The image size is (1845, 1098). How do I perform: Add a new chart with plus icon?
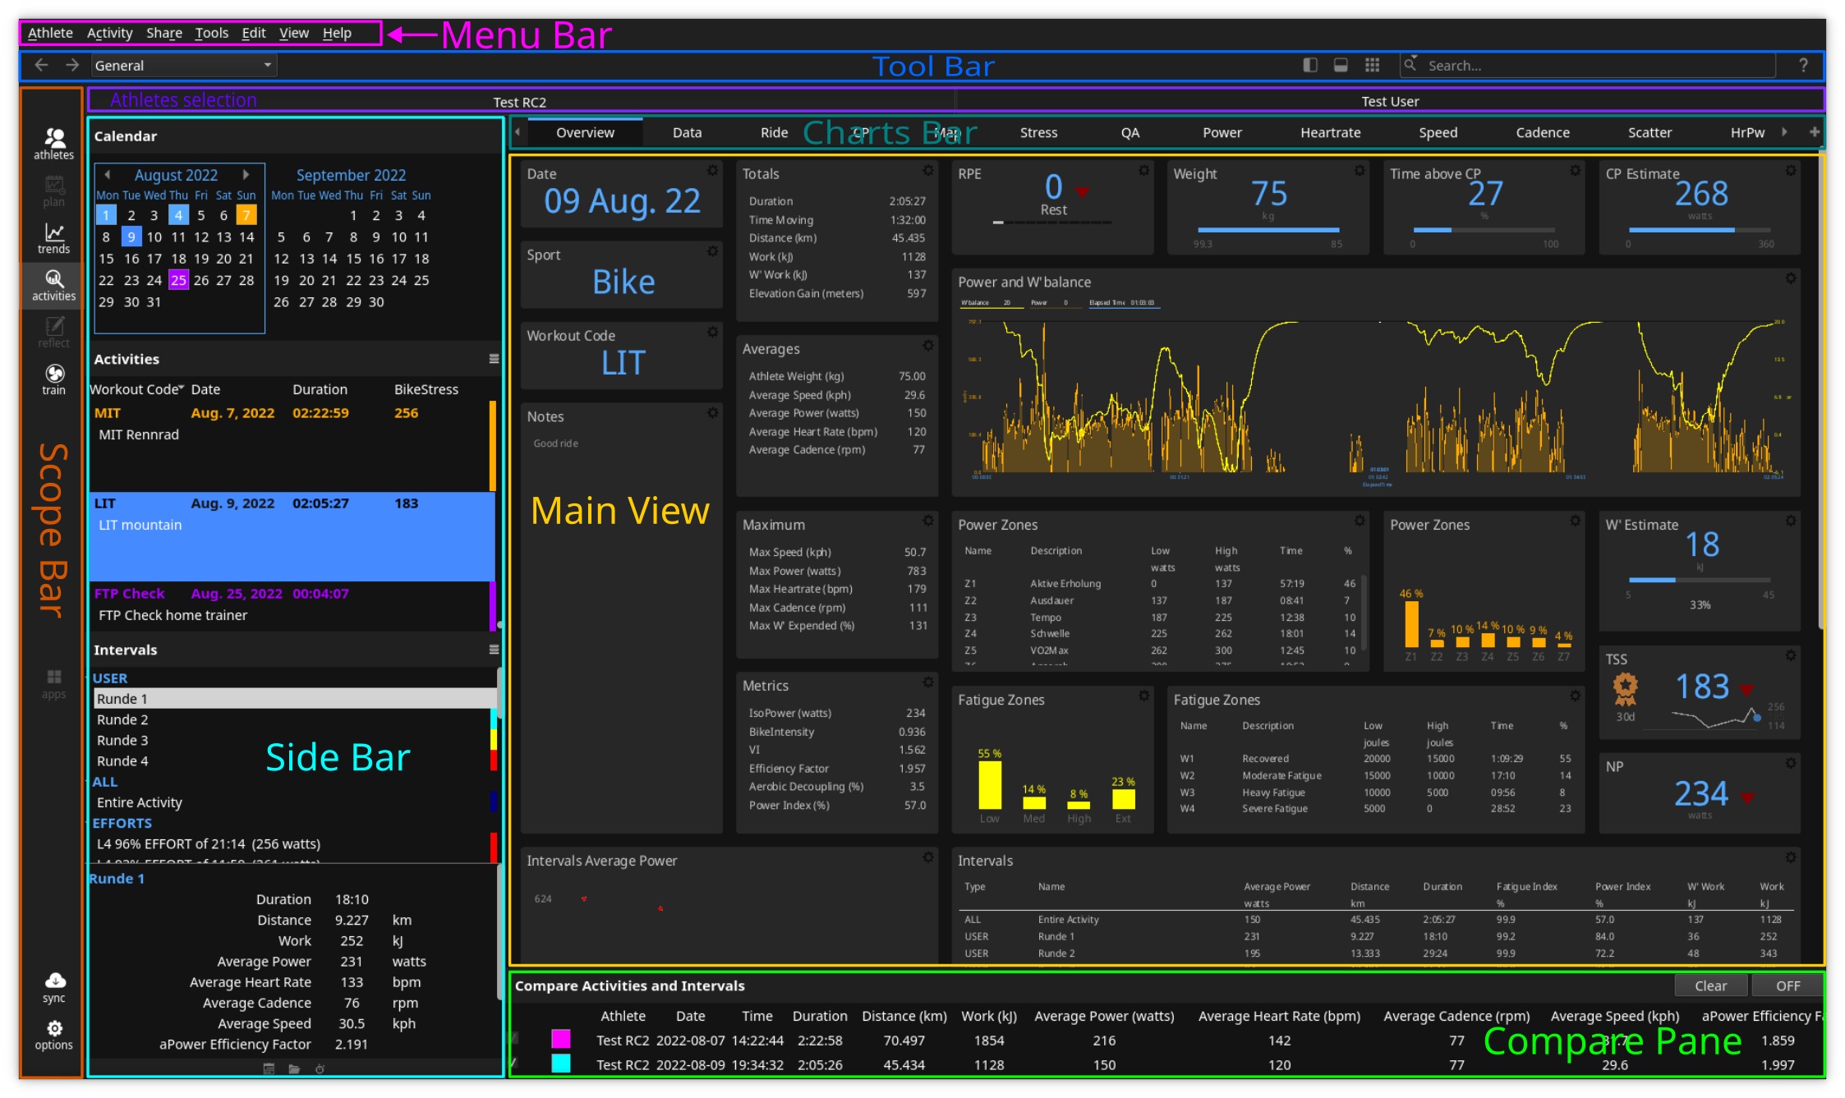(x=1814, y=132)
